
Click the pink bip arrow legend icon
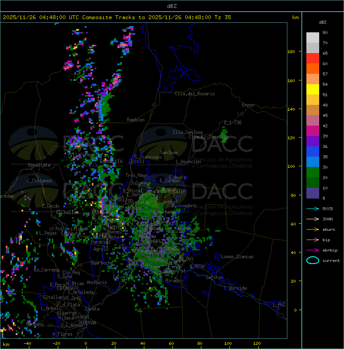(x=313, y=240)
